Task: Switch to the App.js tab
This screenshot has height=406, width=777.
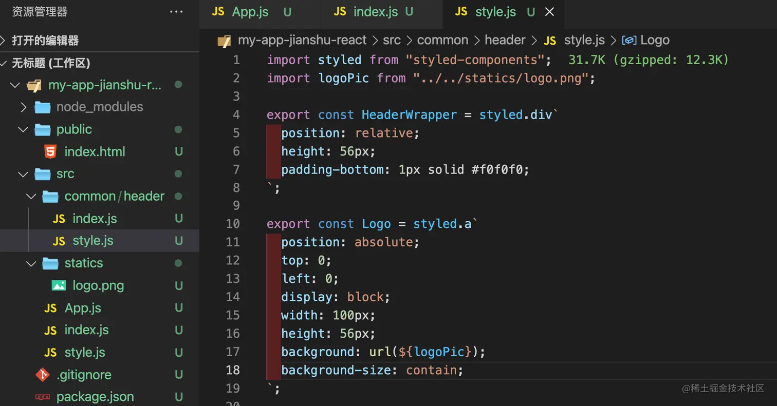Action: coord(250,12)
